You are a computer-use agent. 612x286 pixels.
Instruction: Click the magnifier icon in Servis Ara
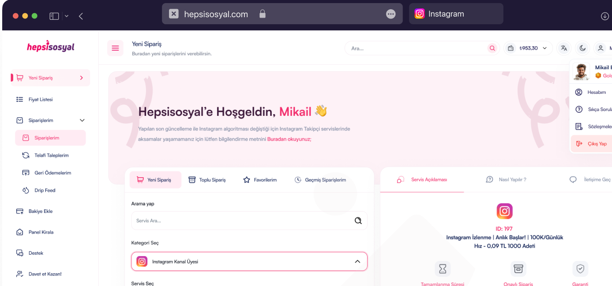358,220
